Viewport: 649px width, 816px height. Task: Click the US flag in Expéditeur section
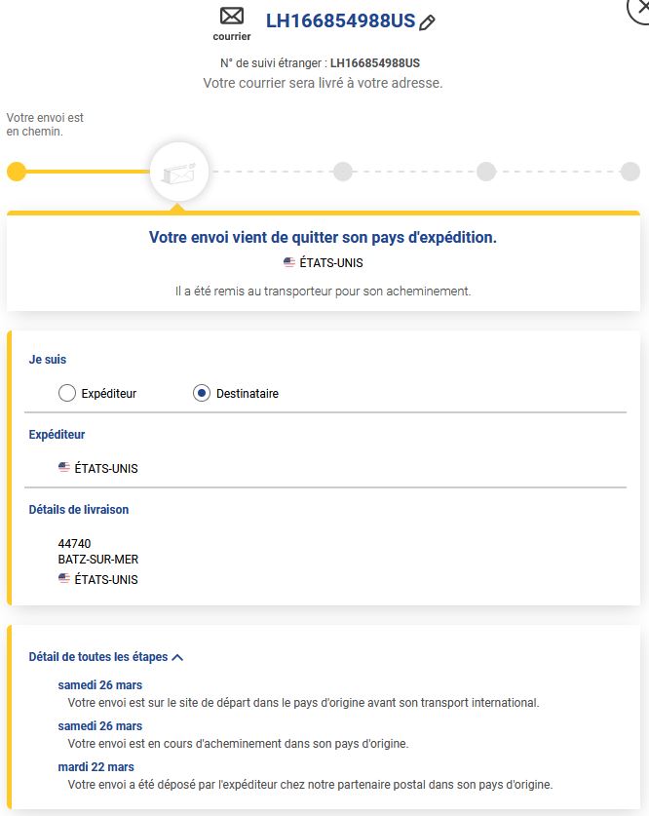pos(64,468)
